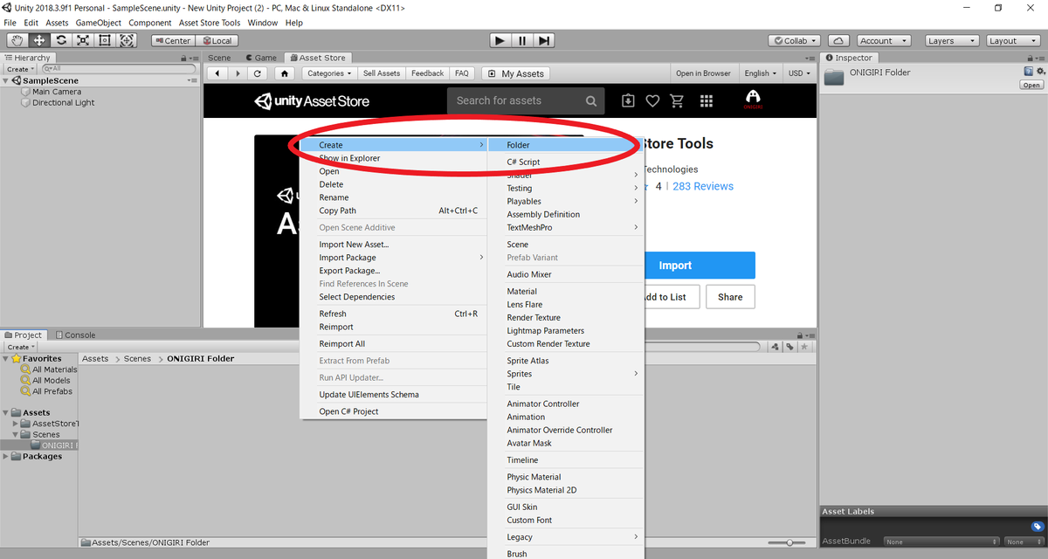Open the Layout dropdown
The width and height of the screenshot is (1048, 559).
[x=1014, y=40]
